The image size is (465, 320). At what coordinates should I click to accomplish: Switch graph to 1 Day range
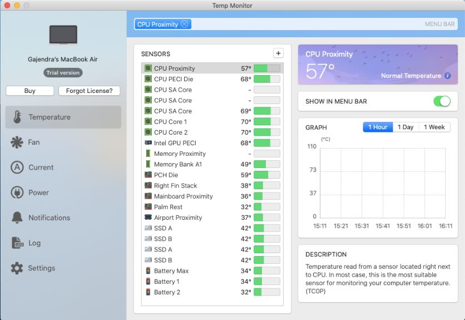405,127
